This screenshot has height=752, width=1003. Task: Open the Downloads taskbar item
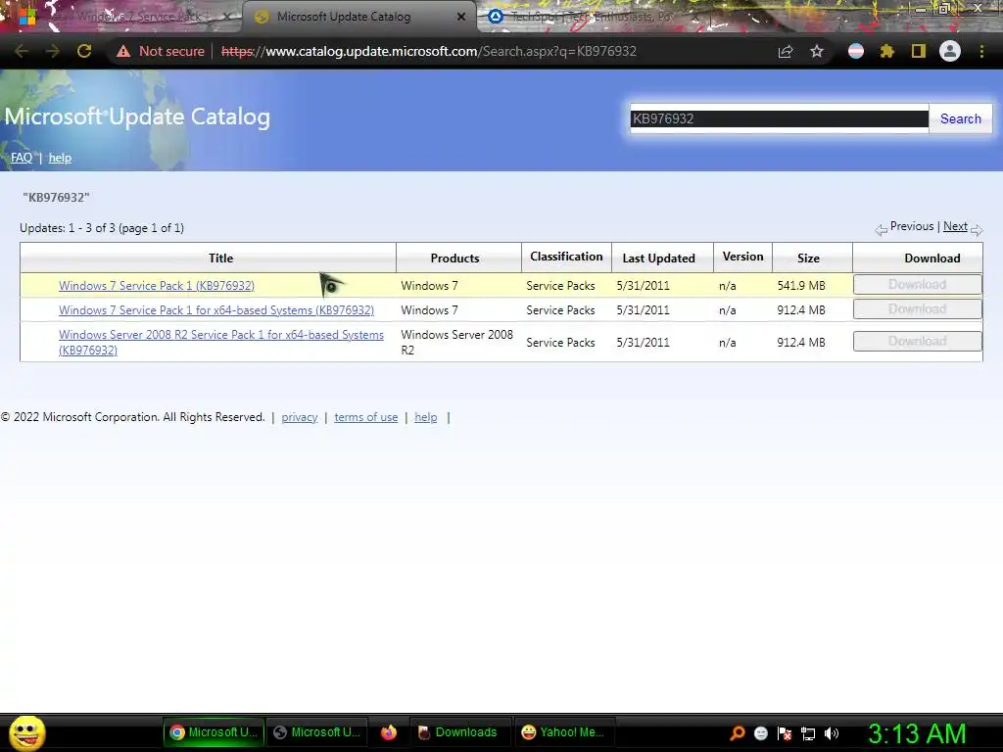tap(458, 732)
